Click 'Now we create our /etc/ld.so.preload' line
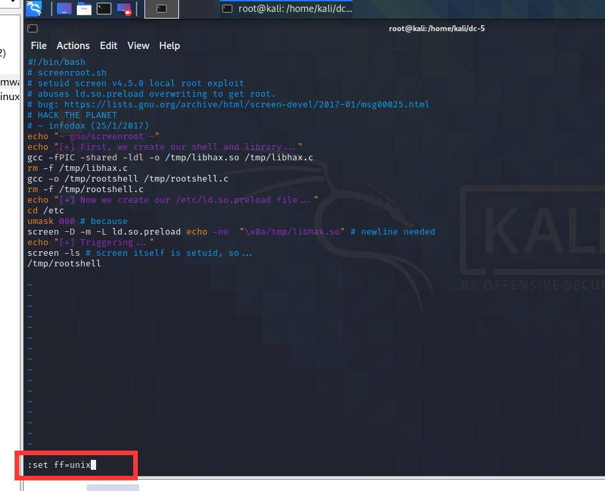This screenshot has width=605, height=491. click(x=173, y=200)
